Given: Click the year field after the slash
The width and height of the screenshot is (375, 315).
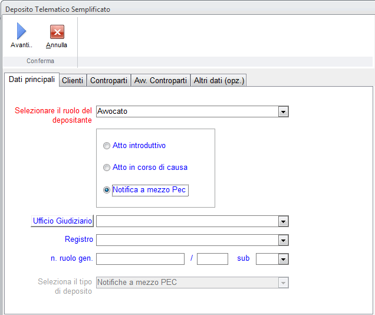Looking at the screenshot, I should click(x=212, y=259).
